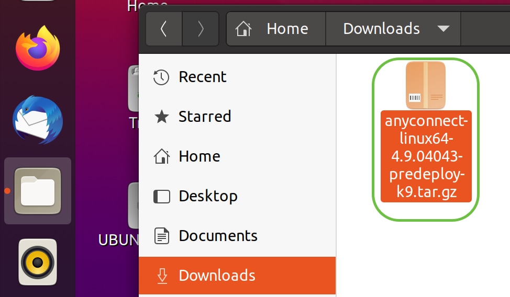Select Desktop in the sidebar
This screenshot has width=510, height=297.
[237, 196]
